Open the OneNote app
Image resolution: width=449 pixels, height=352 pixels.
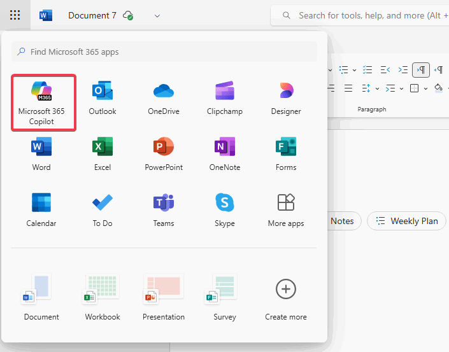(x=225, y=155)
